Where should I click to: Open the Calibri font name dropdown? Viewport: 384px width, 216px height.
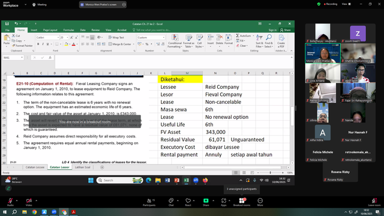pyautogui.click(x=58, y=37)
